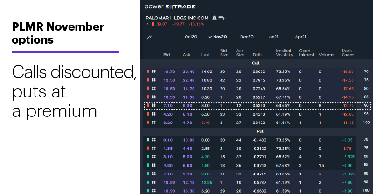Select the Oct20 expiration tab
373x194 pixels.
coord(191,37)
